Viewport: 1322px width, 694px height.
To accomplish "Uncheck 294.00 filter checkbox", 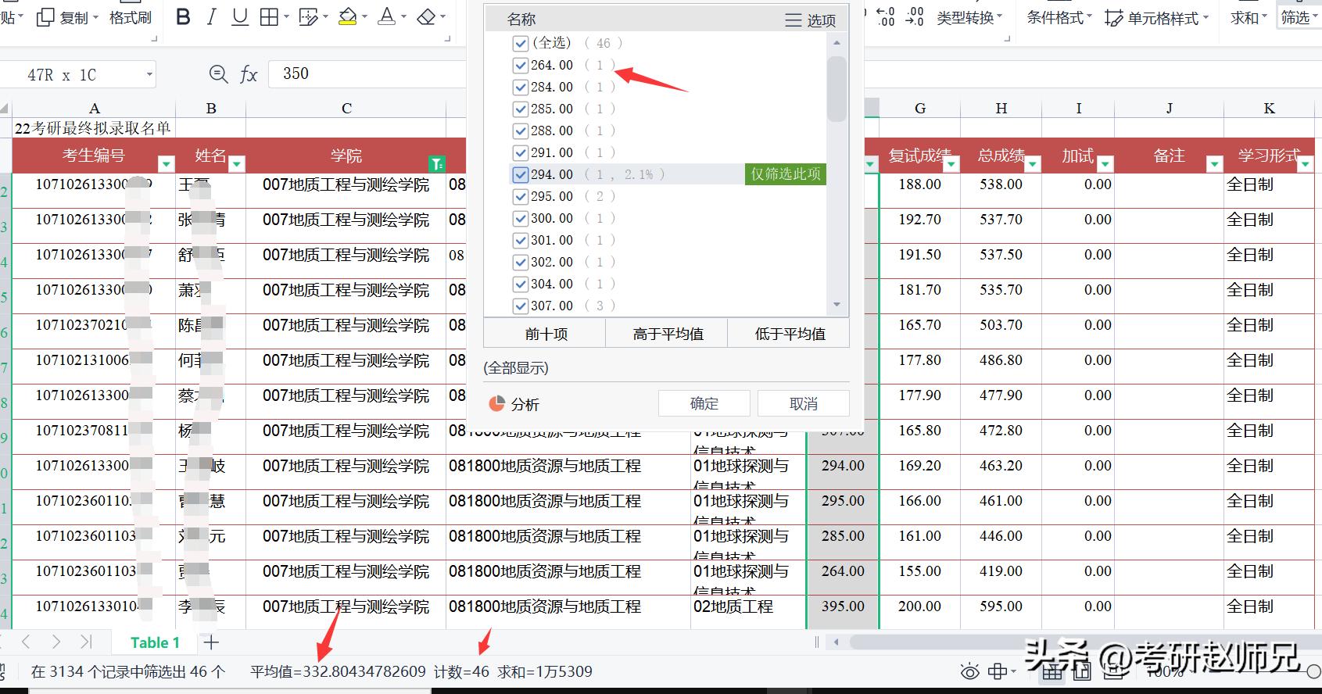I will 521,174.
